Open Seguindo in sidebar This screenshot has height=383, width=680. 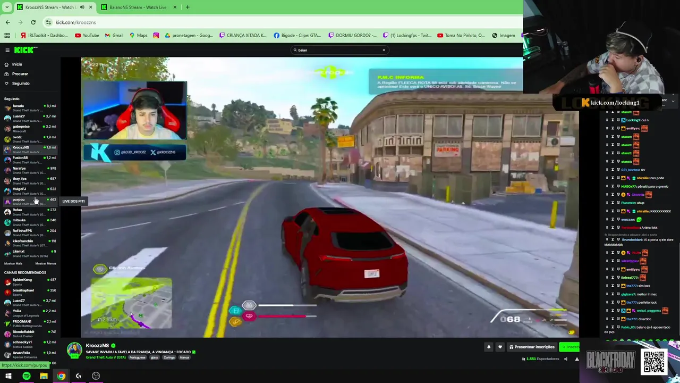click(x=21, y=84)
